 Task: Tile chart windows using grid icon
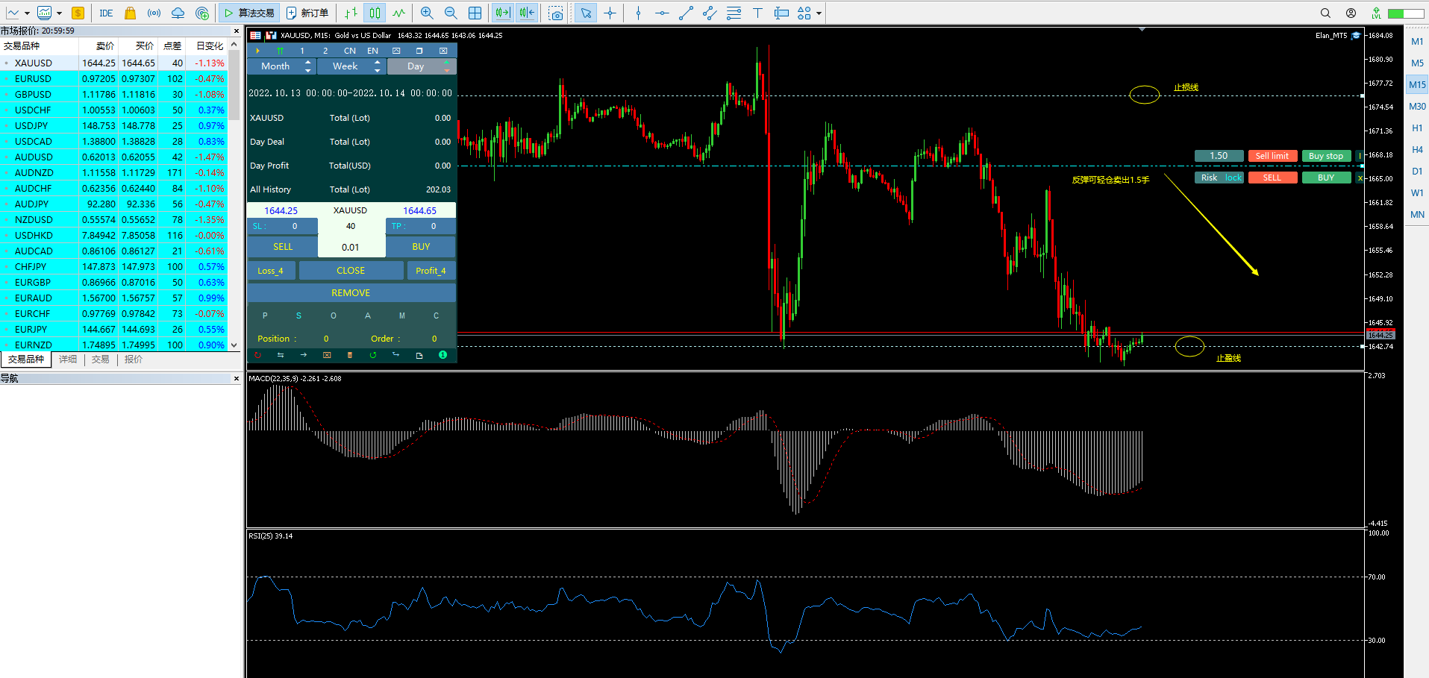475,13
